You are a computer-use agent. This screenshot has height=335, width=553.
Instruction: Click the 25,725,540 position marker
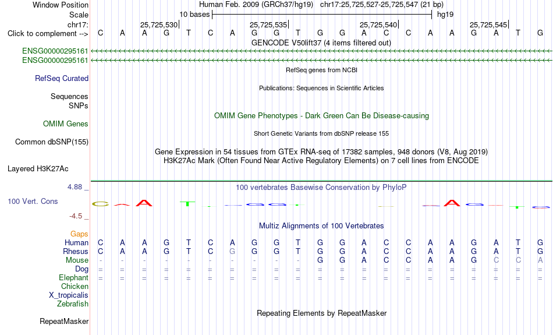tap(378, 24)
